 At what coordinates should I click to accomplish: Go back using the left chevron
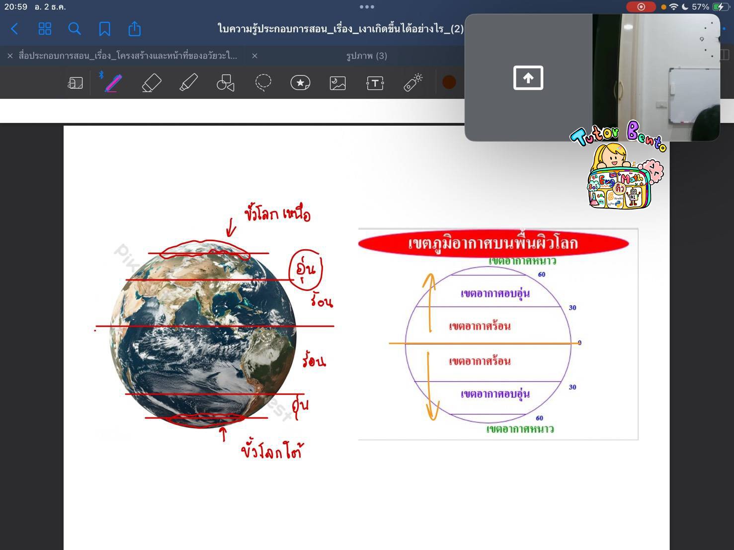tap(14, 29)
